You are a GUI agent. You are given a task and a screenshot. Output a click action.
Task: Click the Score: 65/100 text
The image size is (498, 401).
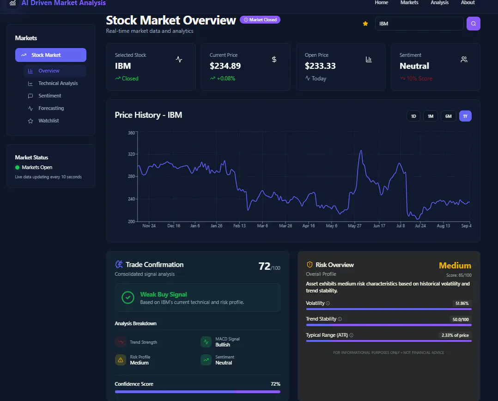(459, 275)
